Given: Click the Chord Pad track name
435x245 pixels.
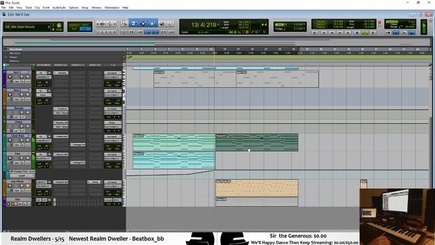Looking at the screenshot, I should (17, 135).
